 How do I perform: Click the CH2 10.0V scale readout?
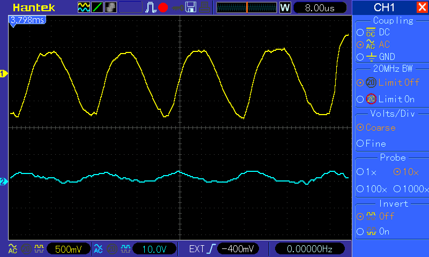pos(154,249)
